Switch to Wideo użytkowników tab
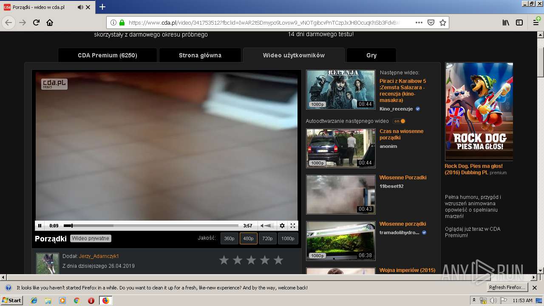Viewport: 544px width, 306px height. (294, 55)
